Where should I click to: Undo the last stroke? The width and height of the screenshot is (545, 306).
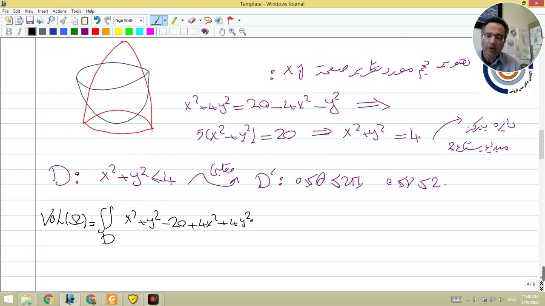click(97, 20)
